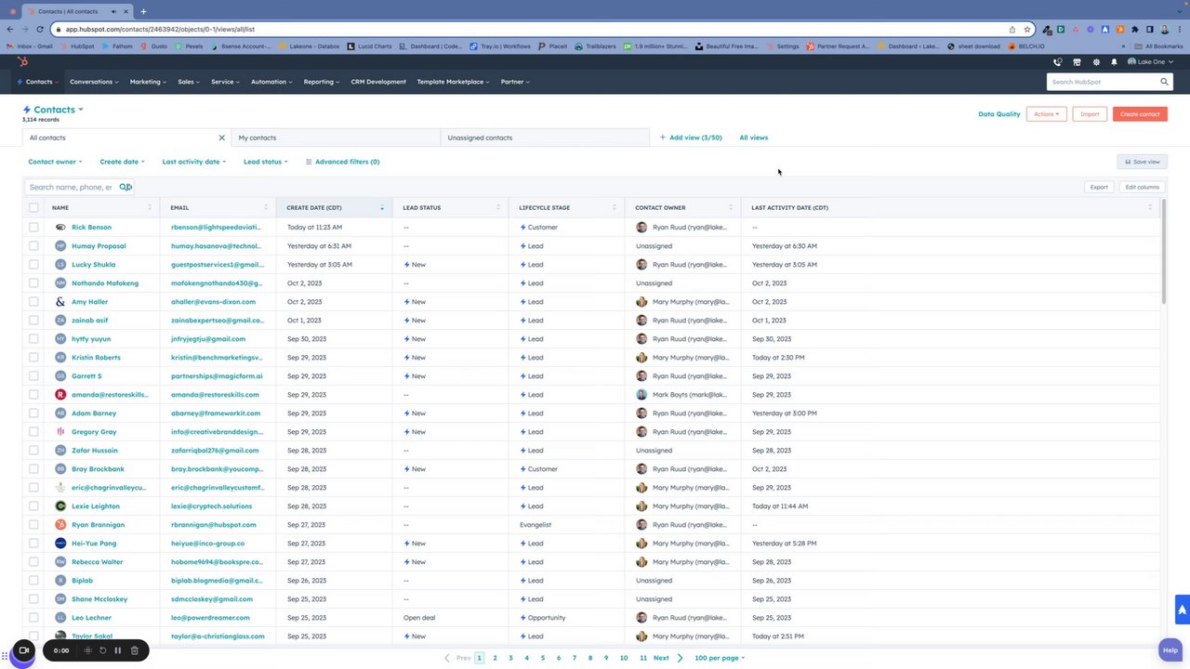1190x669 pixels.
Task: Open the notifications bell icon
Action: pyautogui.click(x=1114, y=62)
